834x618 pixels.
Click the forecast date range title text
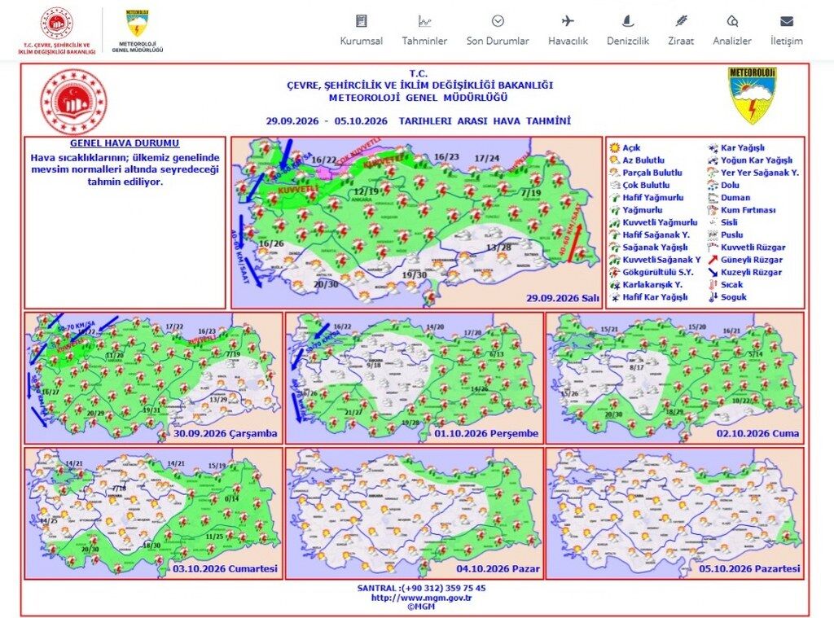point(418,121)
